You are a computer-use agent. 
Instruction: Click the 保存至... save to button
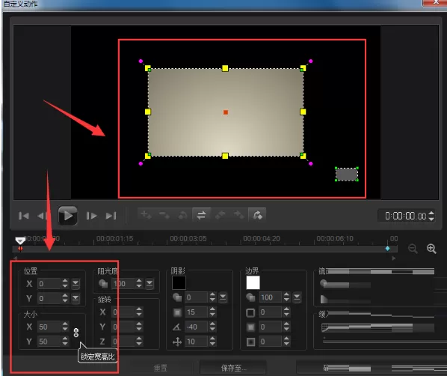232,368
